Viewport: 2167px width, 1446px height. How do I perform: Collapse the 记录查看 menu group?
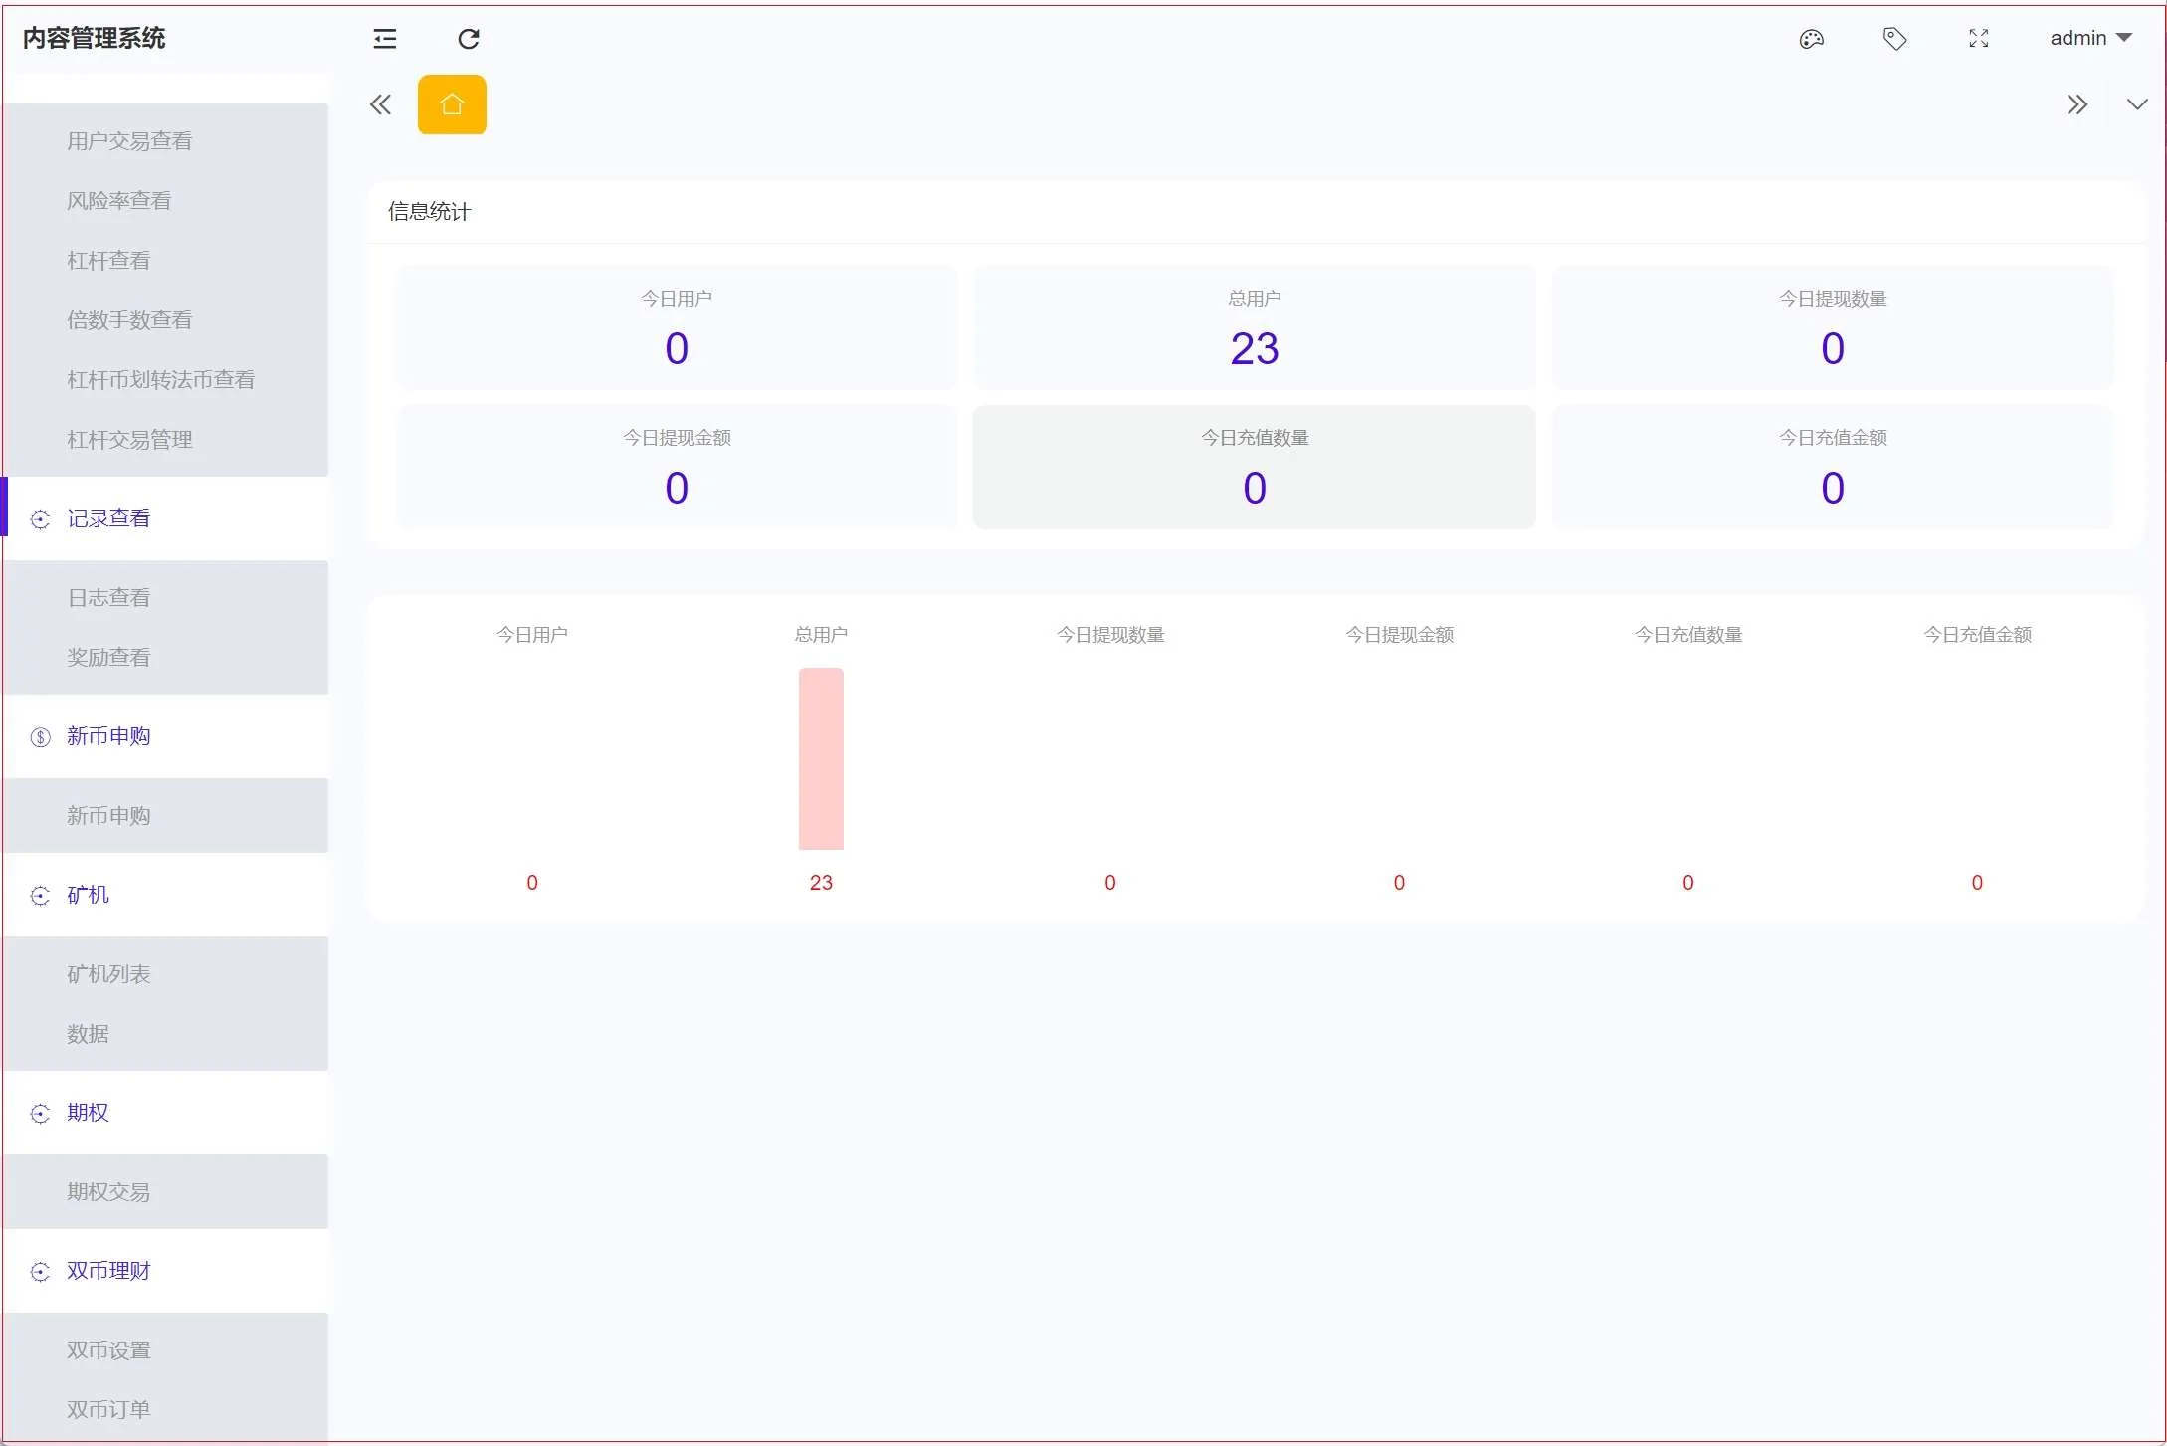click(x=108, y=518)
